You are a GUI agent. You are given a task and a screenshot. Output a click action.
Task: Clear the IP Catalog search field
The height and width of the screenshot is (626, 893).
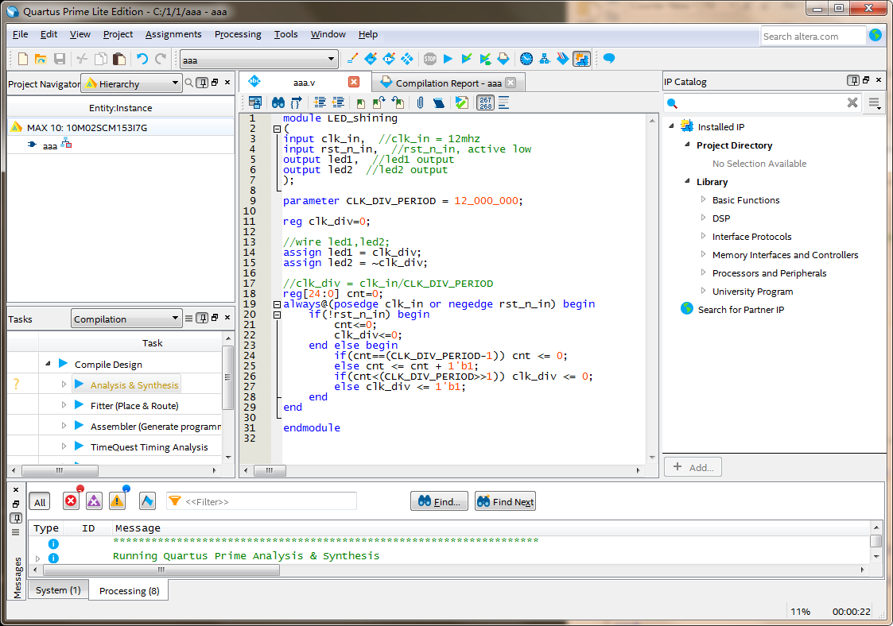click(x=852, y=102)
